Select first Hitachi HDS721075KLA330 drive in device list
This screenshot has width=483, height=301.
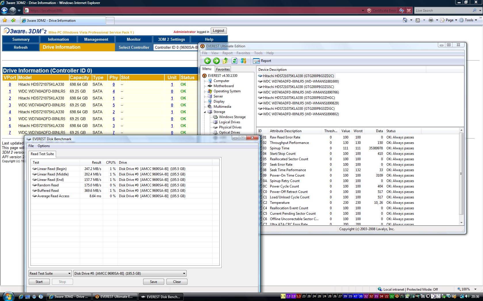click(298, 76)
